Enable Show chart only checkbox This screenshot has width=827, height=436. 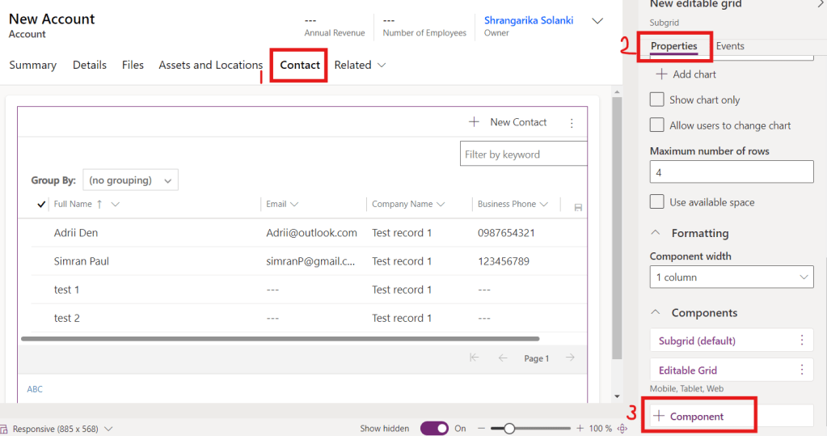click(657, 99)
